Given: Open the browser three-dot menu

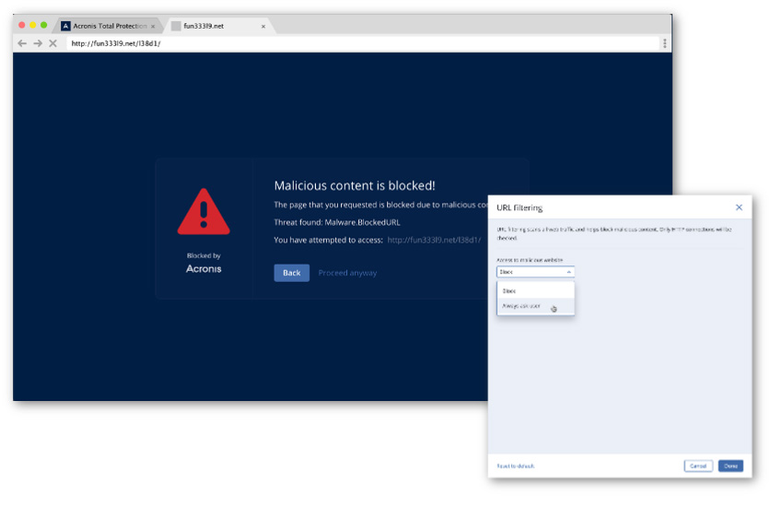Looking at the screenshot, I should point(664,43).
